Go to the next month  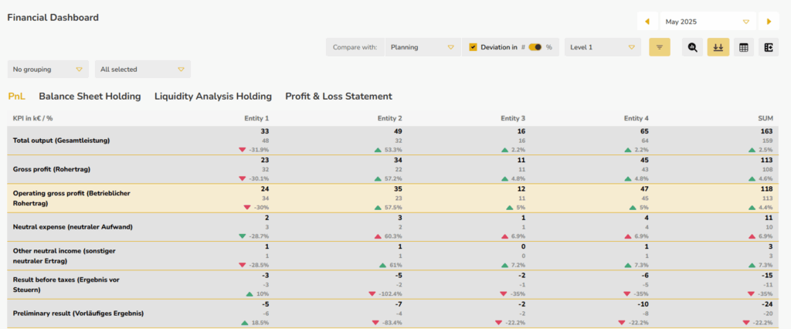pyautogui.click(x=769, y=22)
